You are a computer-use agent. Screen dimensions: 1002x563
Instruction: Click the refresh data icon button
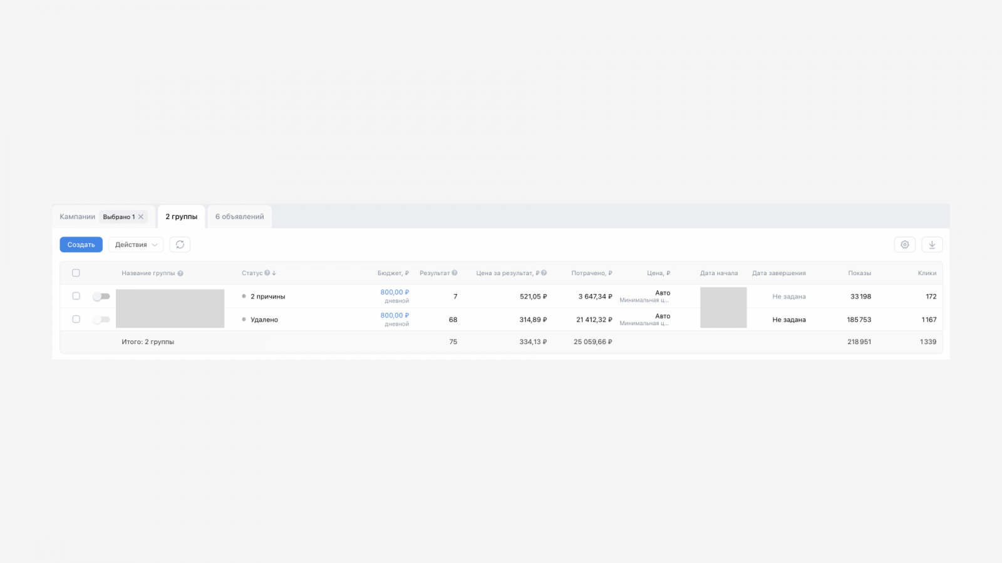pos(180,245)
